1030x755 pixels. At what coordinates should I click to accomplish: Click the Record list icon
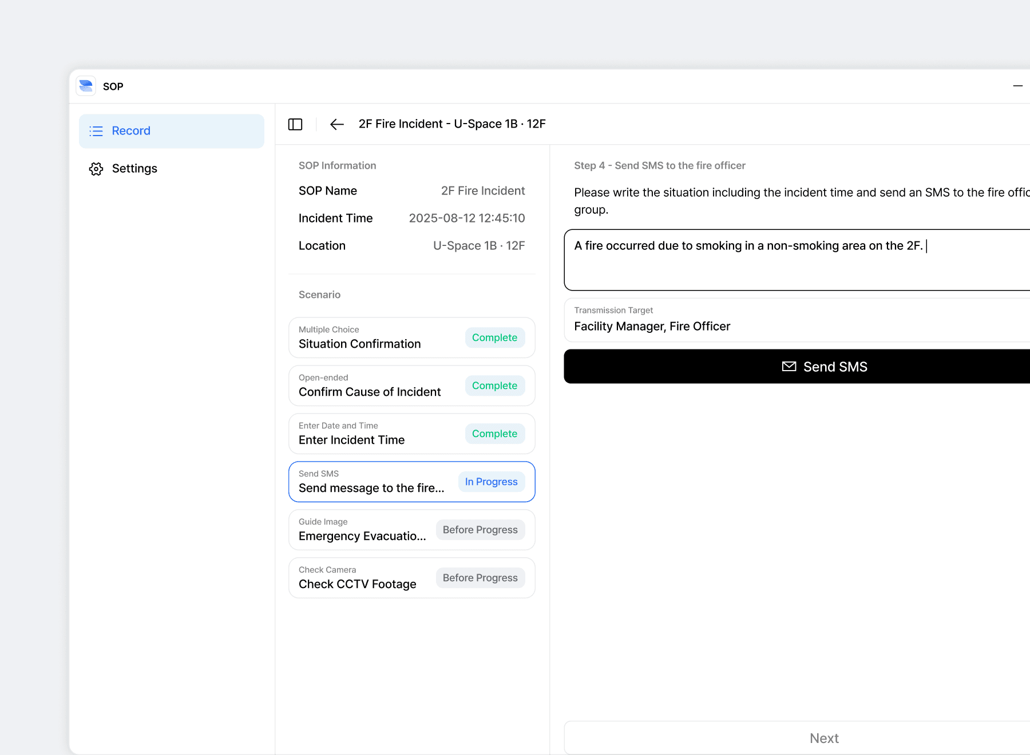point(96,131)
